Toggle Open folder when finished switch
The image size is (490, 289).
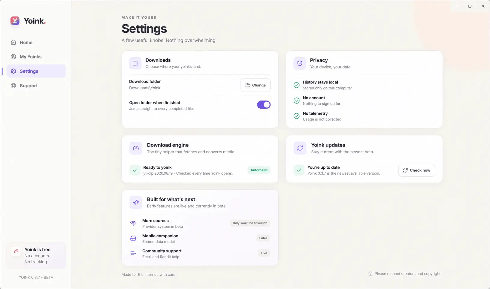264,104
